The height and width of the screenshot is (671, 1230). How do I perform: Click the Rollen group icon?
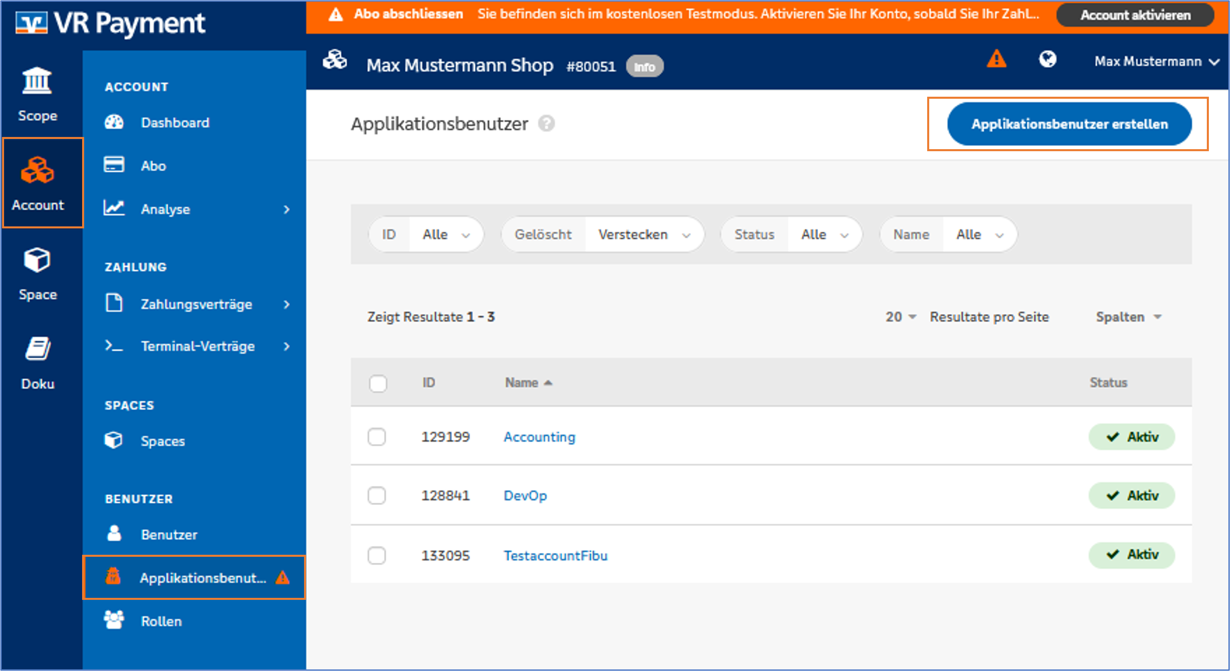[114, 620]
